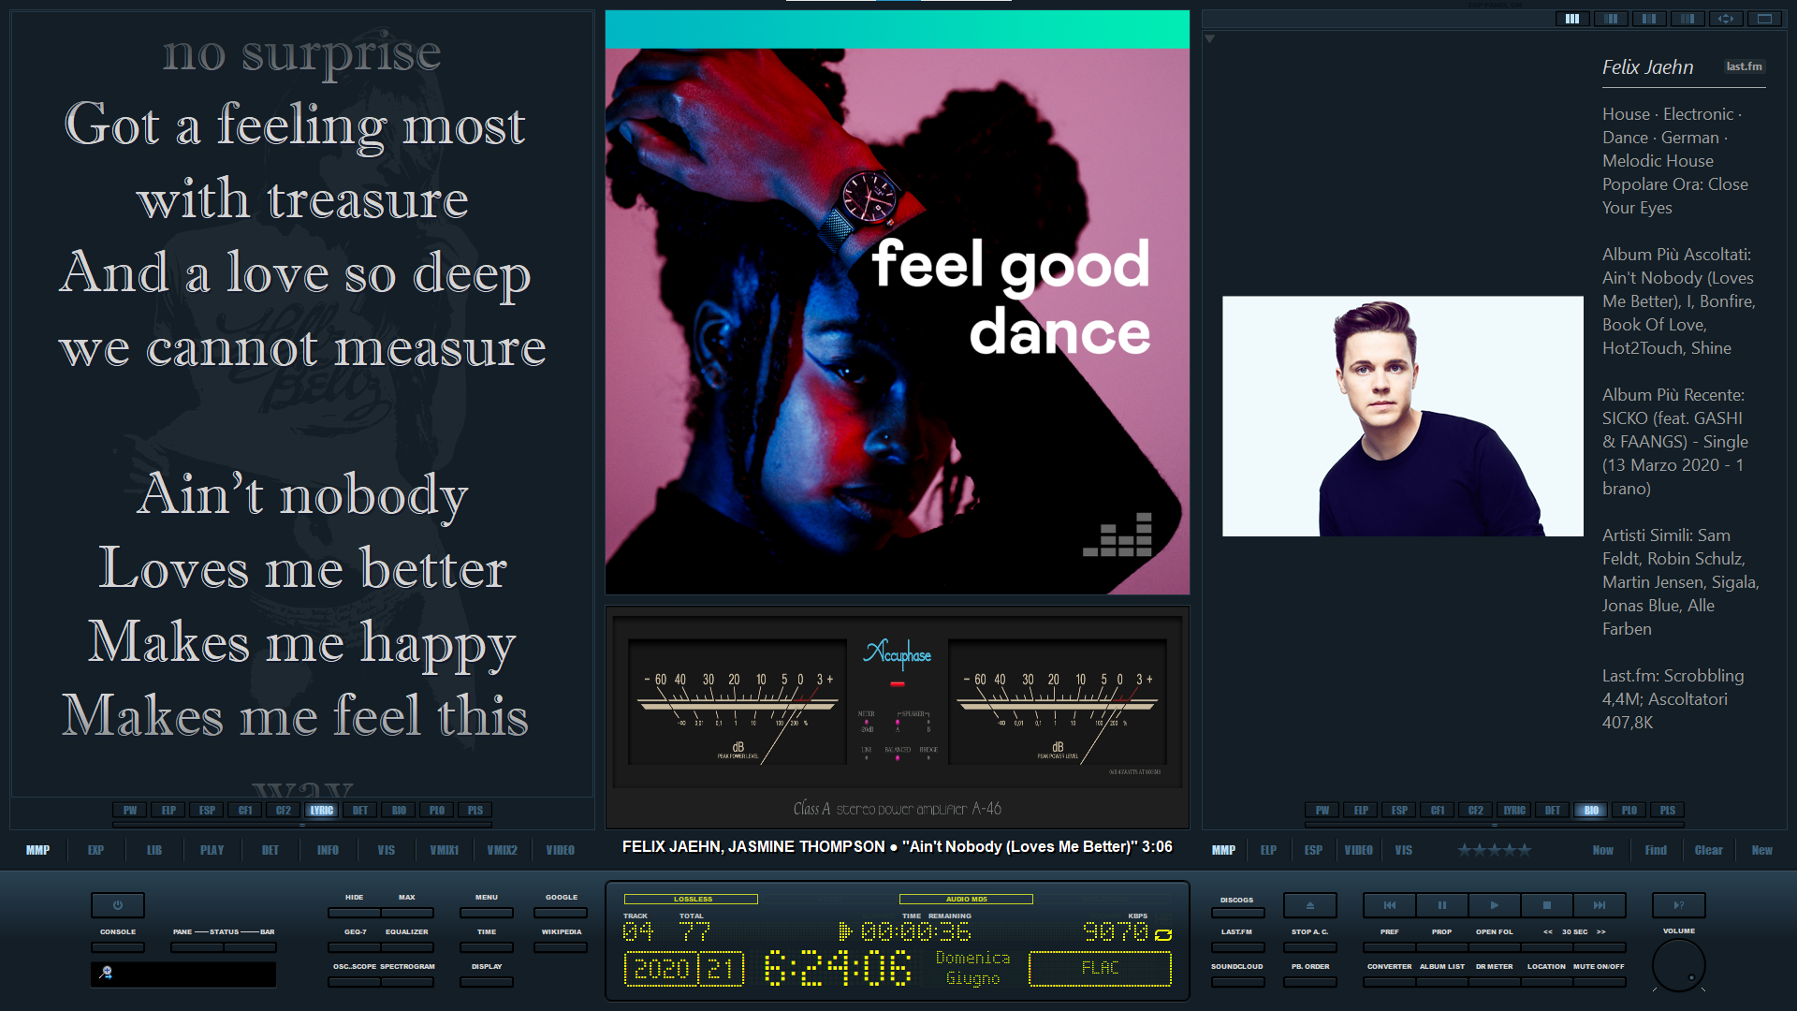The image size is (1797, 1011).
Task: Toggle the PANE status button
Action: 197,946
